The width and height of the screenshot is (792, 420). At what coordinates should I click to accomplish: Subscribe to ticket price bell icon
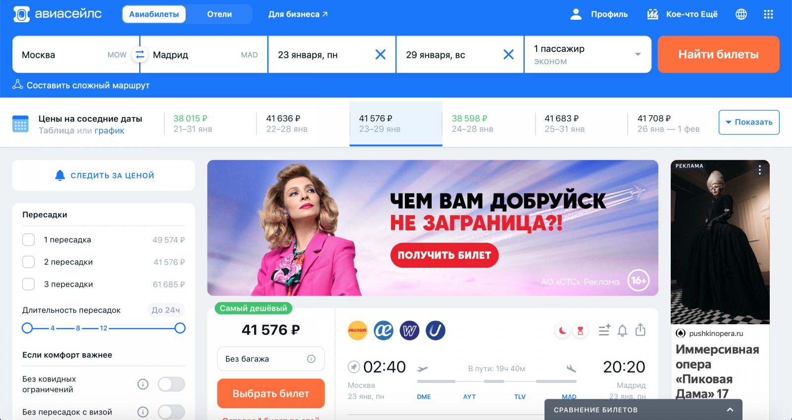tap(623, 331)
